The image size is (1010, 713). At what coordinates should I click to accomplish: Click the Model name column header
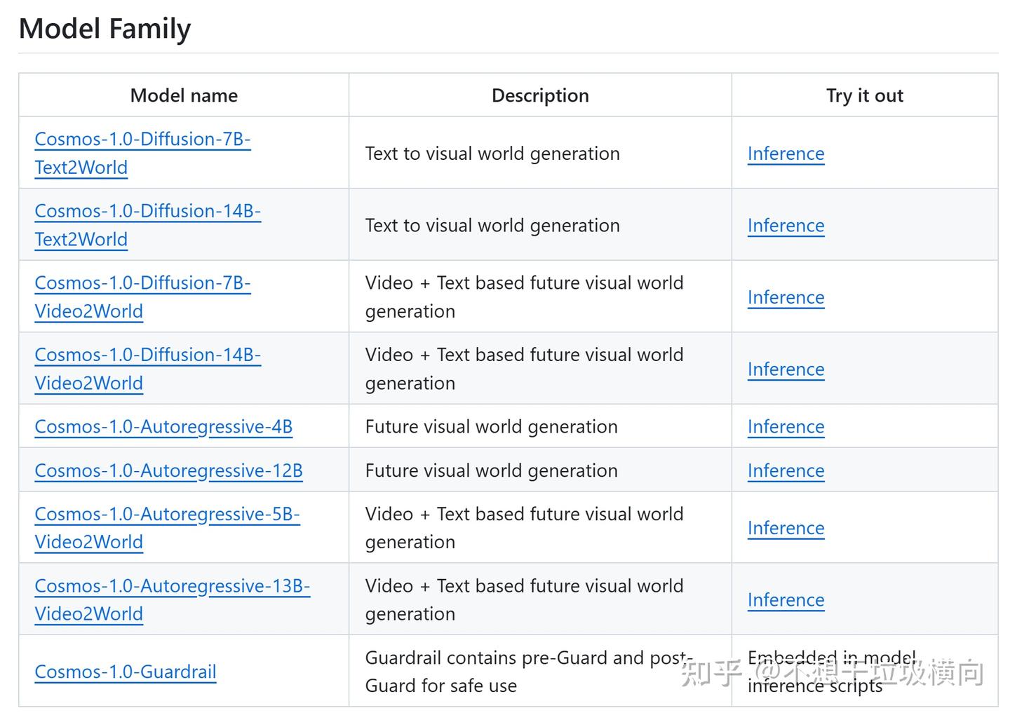pos(184,95)
